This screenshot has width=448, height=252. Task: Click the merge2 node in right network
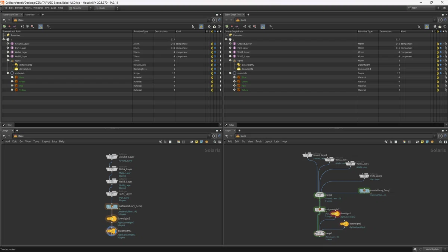[x=320, y=234]
